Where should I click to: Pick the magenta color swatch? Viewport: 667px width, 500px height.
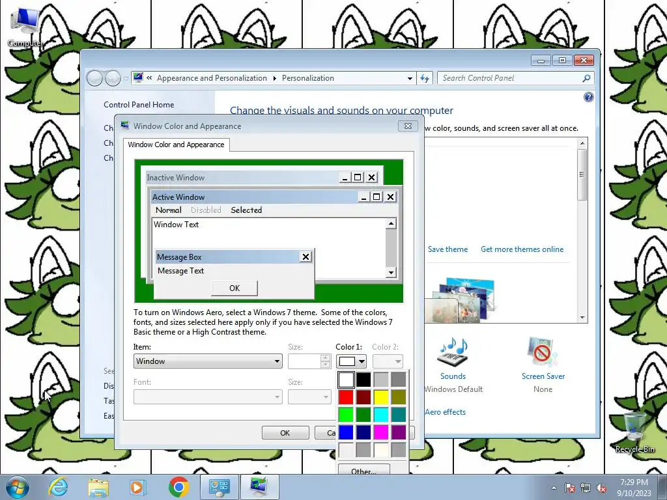381,432
